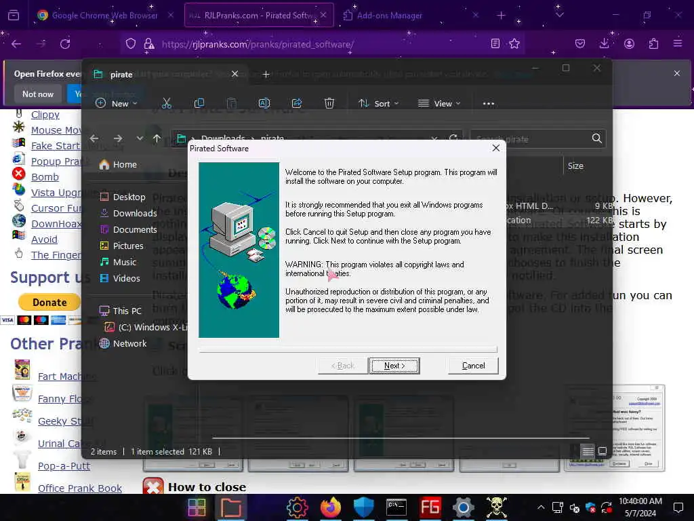This screenshot has height=521, width=694.
Task: Click the last screenshot thumbnail on the webpage
Action: click(x=615, y=428)
